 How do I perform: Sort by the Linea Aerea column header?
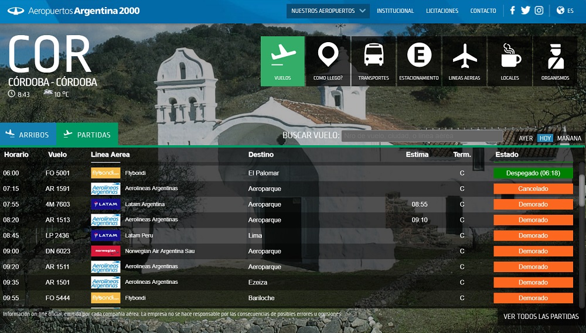pyautogui.click(x=110, y=155)
